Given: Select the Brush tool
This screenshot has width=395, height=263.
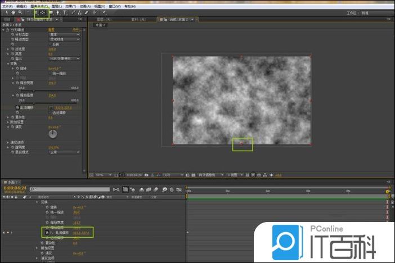Looking at the screenshot, I should [73, 12].
